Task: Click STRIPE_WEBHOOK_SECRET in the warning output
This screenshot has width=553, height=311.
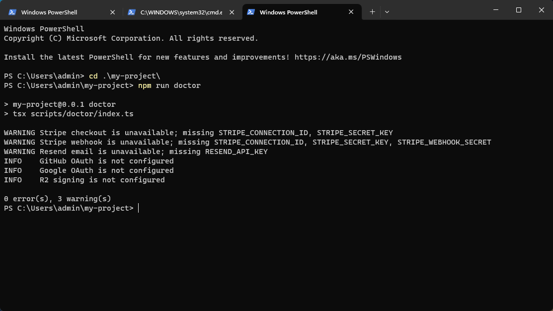Action: [x=444, y=143]
